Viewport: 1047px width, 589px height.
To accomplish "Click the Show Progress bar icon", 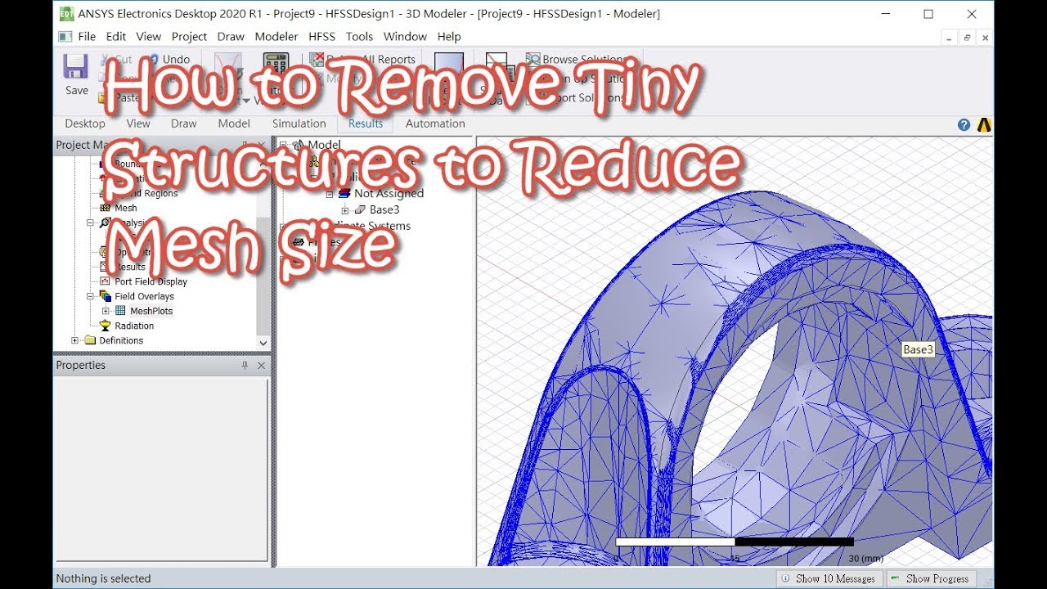I will (896, 578).
